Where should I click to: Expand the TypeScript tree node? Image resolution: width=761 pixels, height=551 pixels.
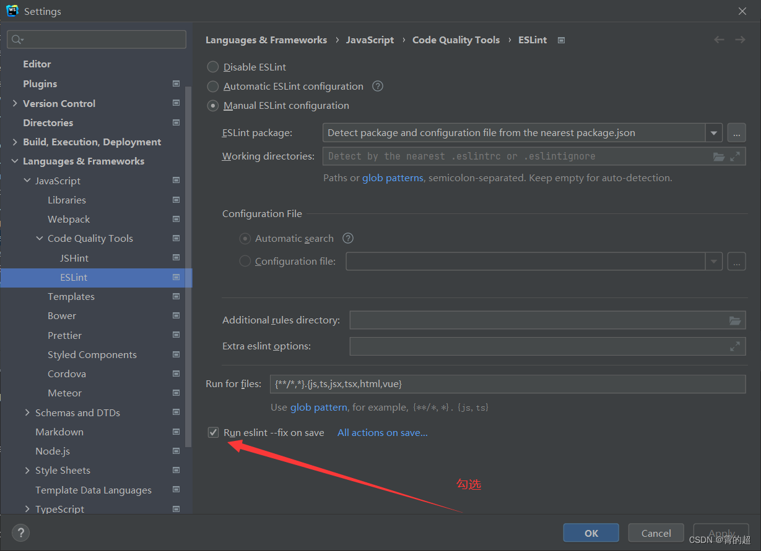(27, 509)
